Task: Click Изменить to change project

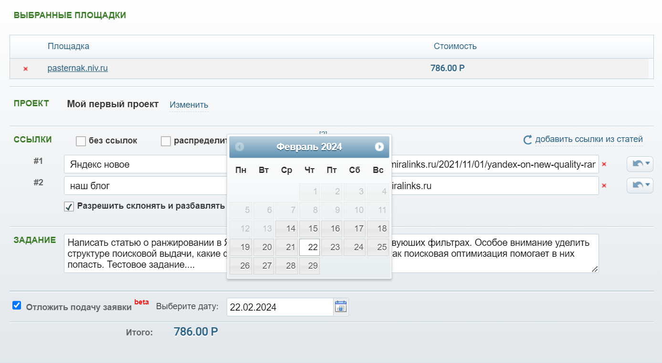Action: (189, 105)
